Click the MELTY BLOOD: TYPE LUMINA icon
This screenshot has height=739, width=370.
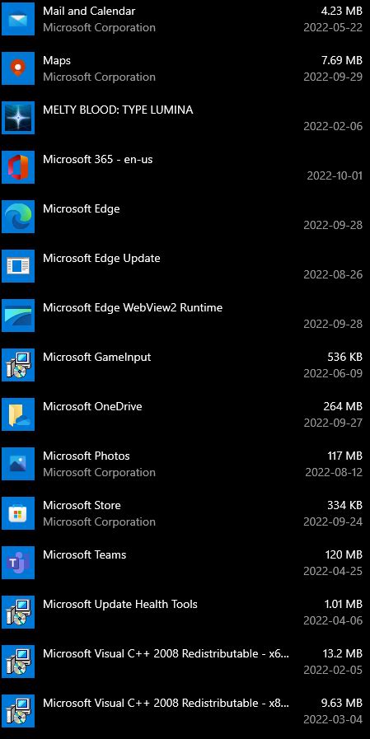(18, 118)
